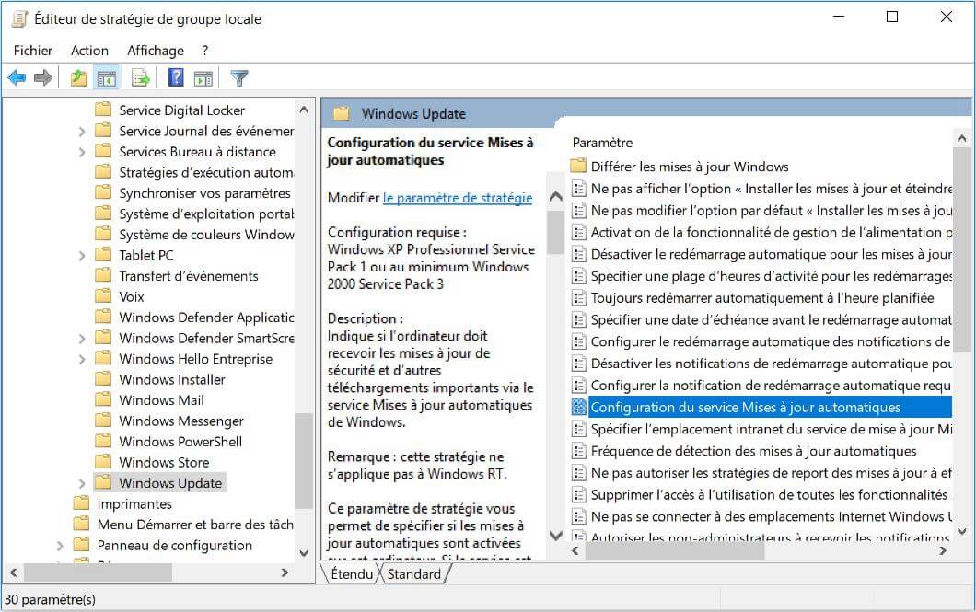The height and width of the screenshot is (612, 976).
Task: Click the folder icon beside Windows PowerShell
Action: [x=103, y=441]
